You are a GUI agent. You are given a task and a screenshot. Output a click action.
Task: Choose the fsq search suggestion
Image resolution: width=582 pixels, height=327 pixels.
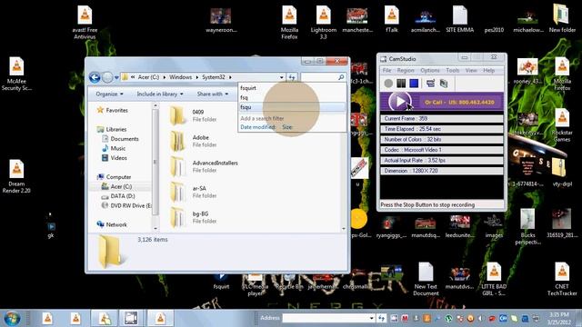(x=292, y=97)
